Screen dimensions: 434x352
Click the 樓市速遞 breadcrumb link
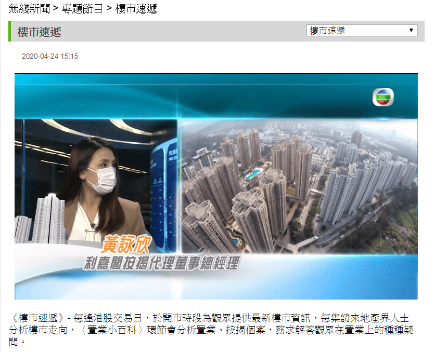[136, 8]
